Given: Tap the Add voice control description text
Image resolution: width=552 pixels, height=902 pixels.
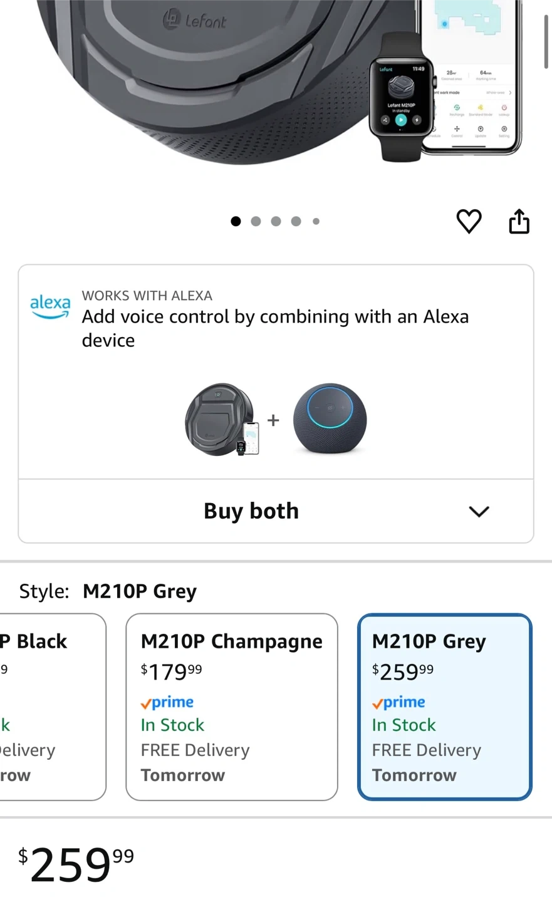Looking at the screenshot, I should (274, 328).
